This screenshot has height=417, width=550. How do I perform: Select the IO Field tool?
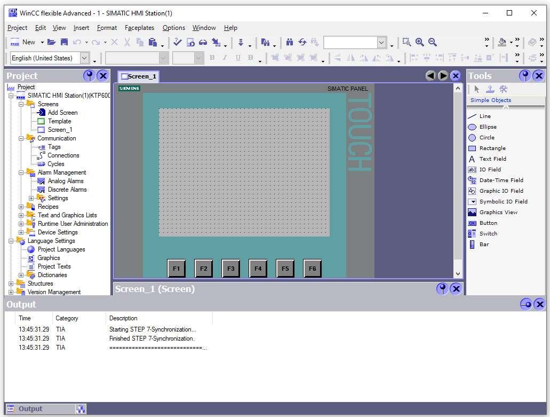point(490,170)
